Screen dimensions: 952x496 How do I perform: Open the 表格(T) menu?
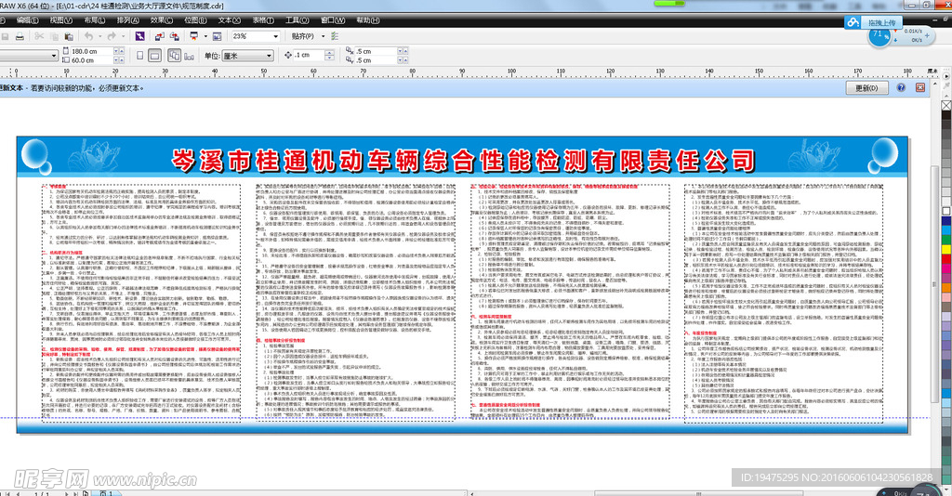pos(263,20)
